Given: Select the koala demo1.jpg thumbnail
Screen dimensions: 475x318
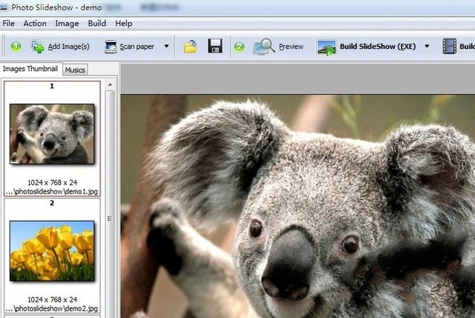Looking at the screenshot, I should (x=52, y=133).
